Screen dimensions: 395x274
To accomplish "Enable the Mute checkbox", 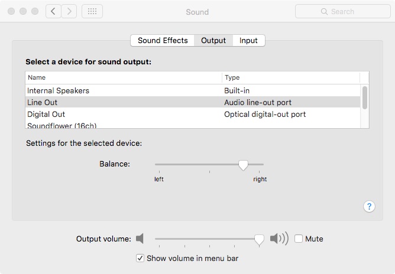I will pos(299,239).
